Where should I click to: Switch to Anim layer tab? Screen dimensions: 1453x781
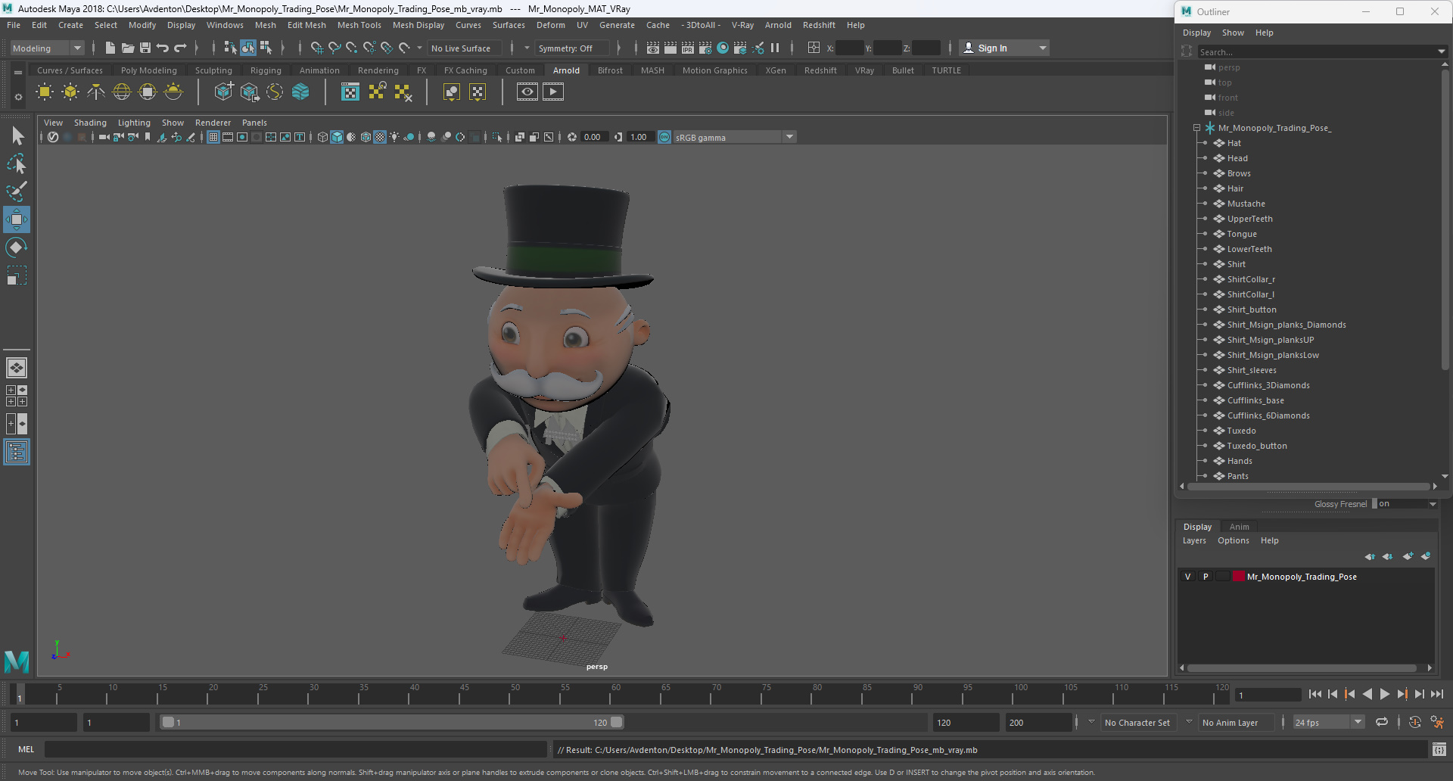click(1239, 527)
